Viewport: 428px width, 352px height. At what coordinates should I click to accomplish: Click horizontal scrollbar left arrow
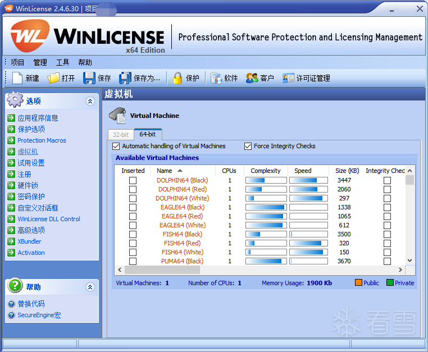[x=120, y=269]
